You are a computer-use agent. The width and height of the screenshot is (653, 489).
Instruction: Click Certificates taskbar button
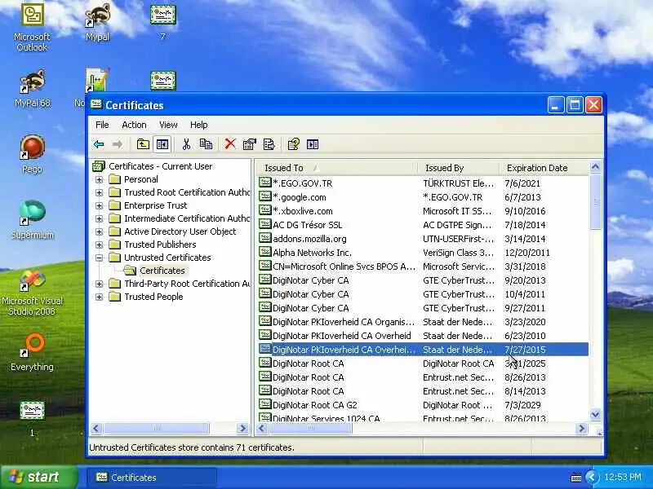point(152,478)
